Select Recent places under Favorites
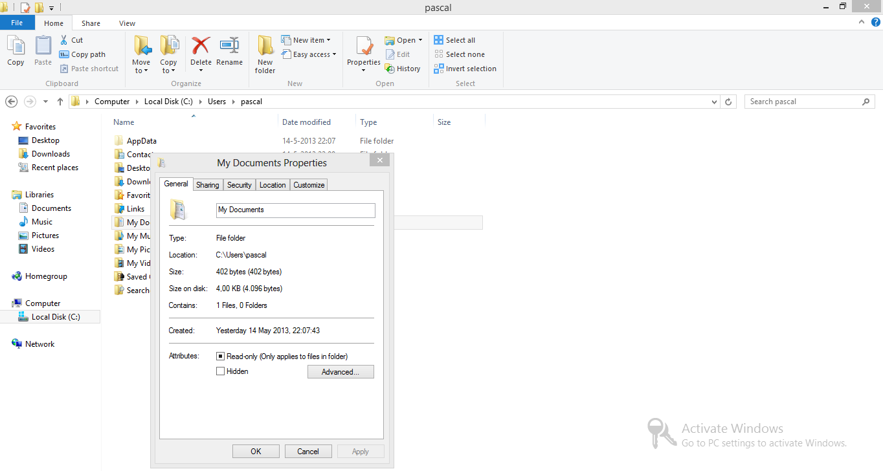 [55, 168]
